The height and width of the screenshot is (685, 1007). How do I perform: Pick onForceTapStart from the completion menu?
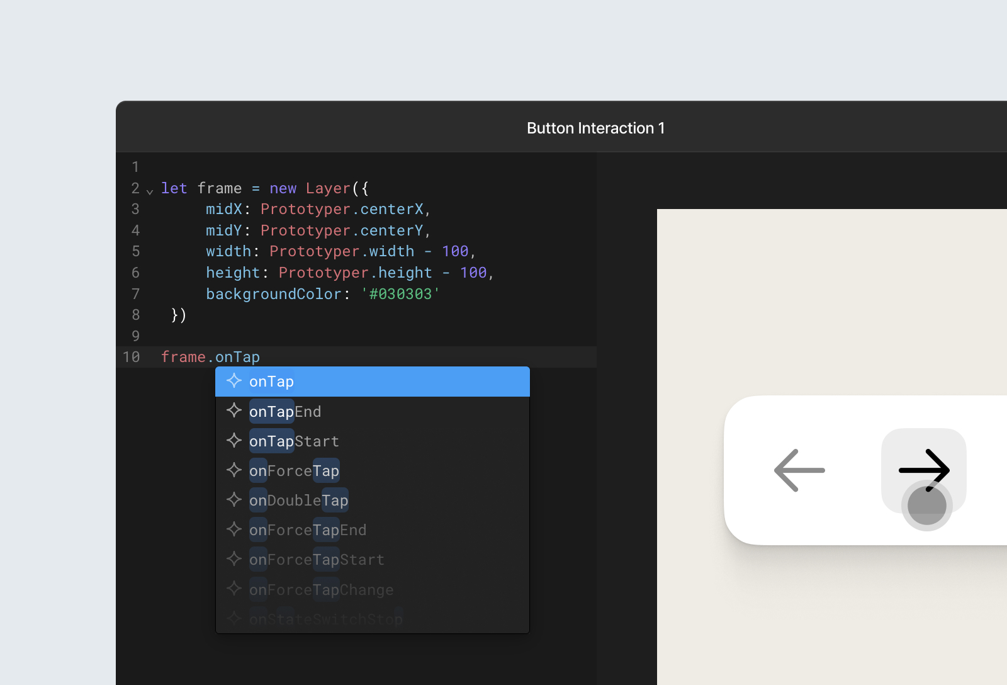317,558
